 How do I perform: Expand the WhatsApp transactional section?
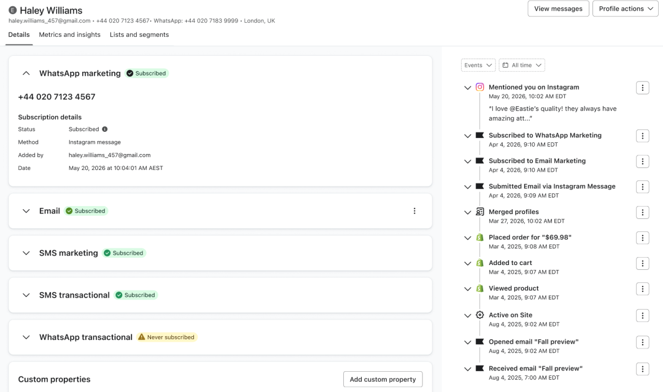(x=26, y=337)
